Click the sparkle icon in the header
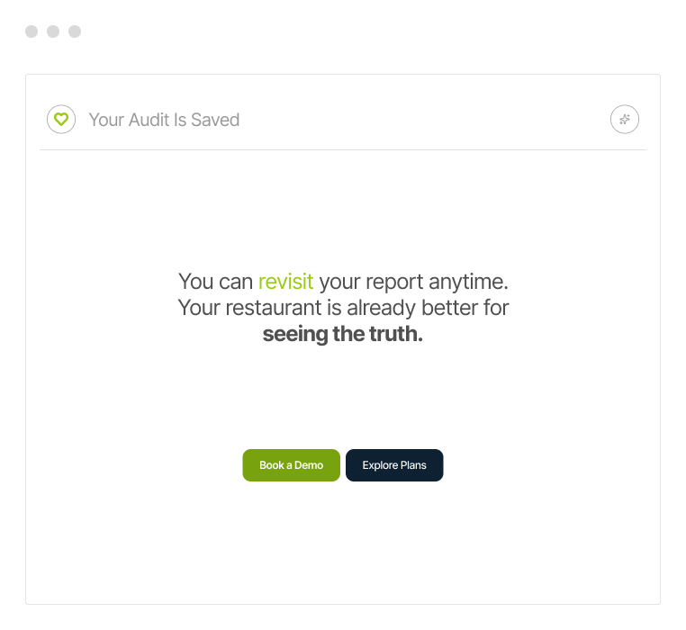This screenshot has height=630, width=686. coord(625,119)
